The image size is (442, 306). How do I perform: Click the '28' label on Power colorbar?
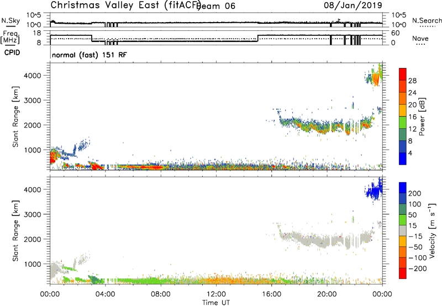tap(412, 81)
